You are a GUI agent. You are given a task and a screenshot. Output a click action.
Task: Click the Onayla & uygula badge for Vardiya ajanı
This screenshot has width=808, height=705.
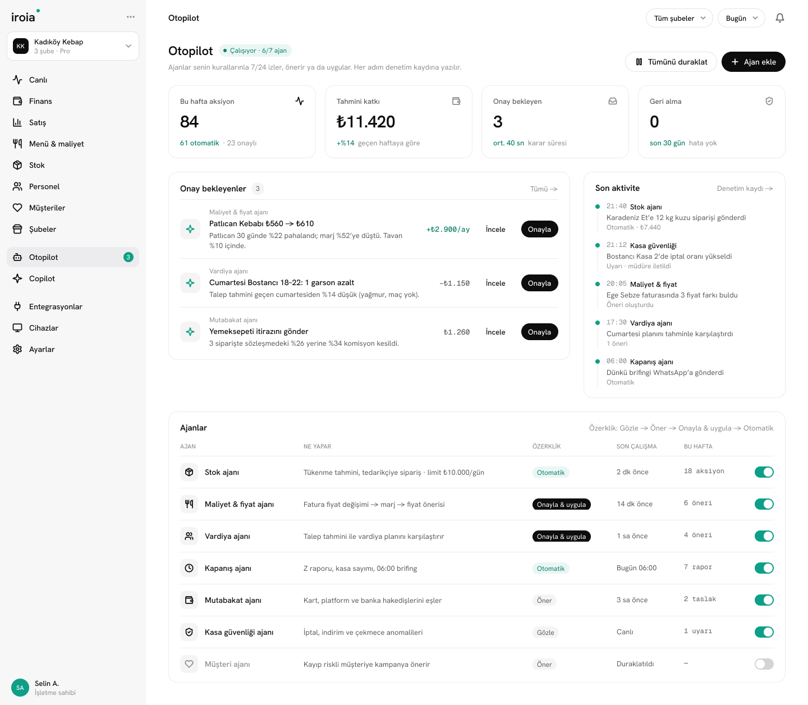point(561,536)
